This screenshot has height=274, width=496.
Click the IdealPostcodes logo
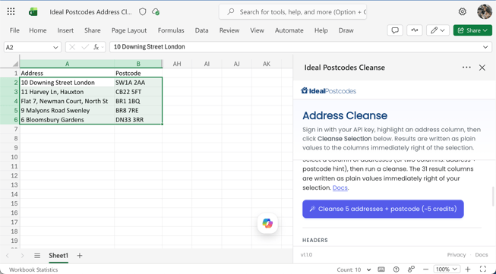tap(328, 91)
